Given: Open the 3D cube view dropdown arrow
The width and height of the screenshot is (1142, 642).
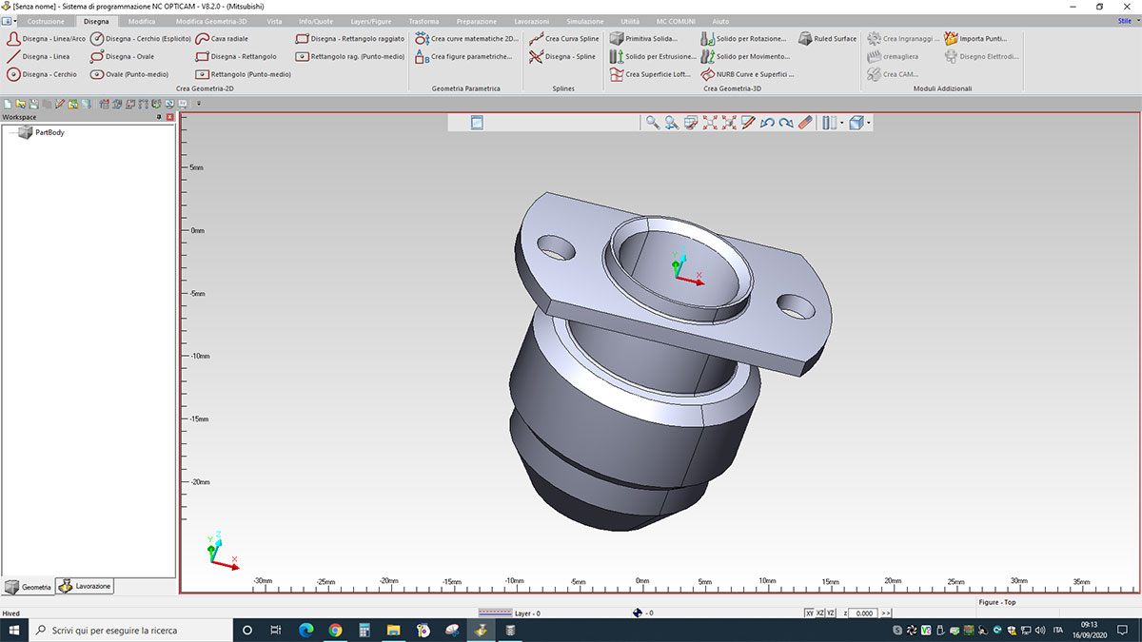Looking at the screenshot, I should 869,124.
